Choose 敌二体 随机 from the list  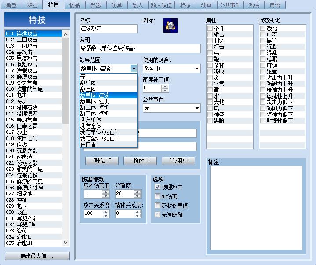(x=109, y=107)
